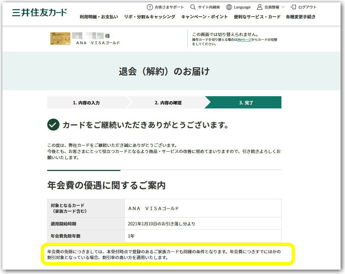Screen dimensions: 345x274
Task: Click the 3. 完了 progress step
Action: pyautogui.click(x=246, y=102)
